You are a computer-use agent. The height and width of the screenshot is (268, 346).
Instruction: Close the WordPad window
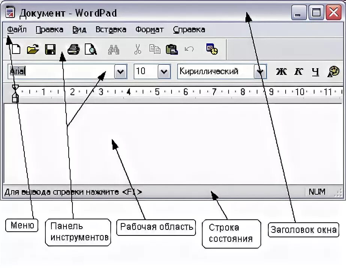pyautogui.click(x=334, y=12)
